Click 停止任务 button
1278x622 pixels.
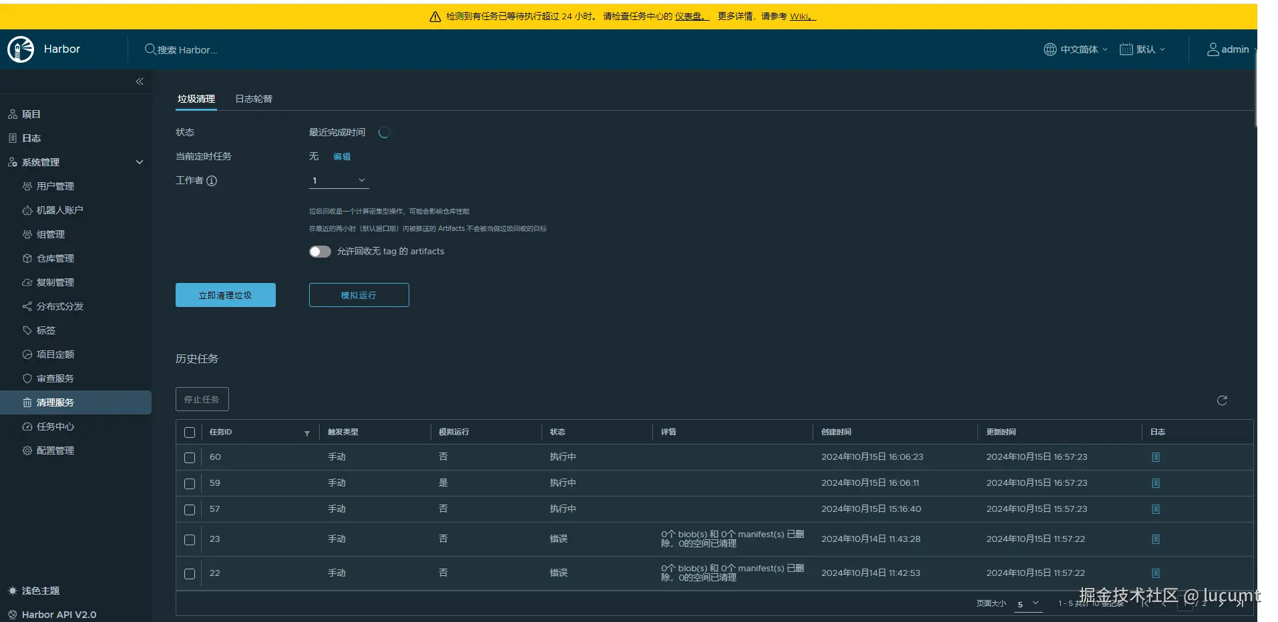pos(202,399)
